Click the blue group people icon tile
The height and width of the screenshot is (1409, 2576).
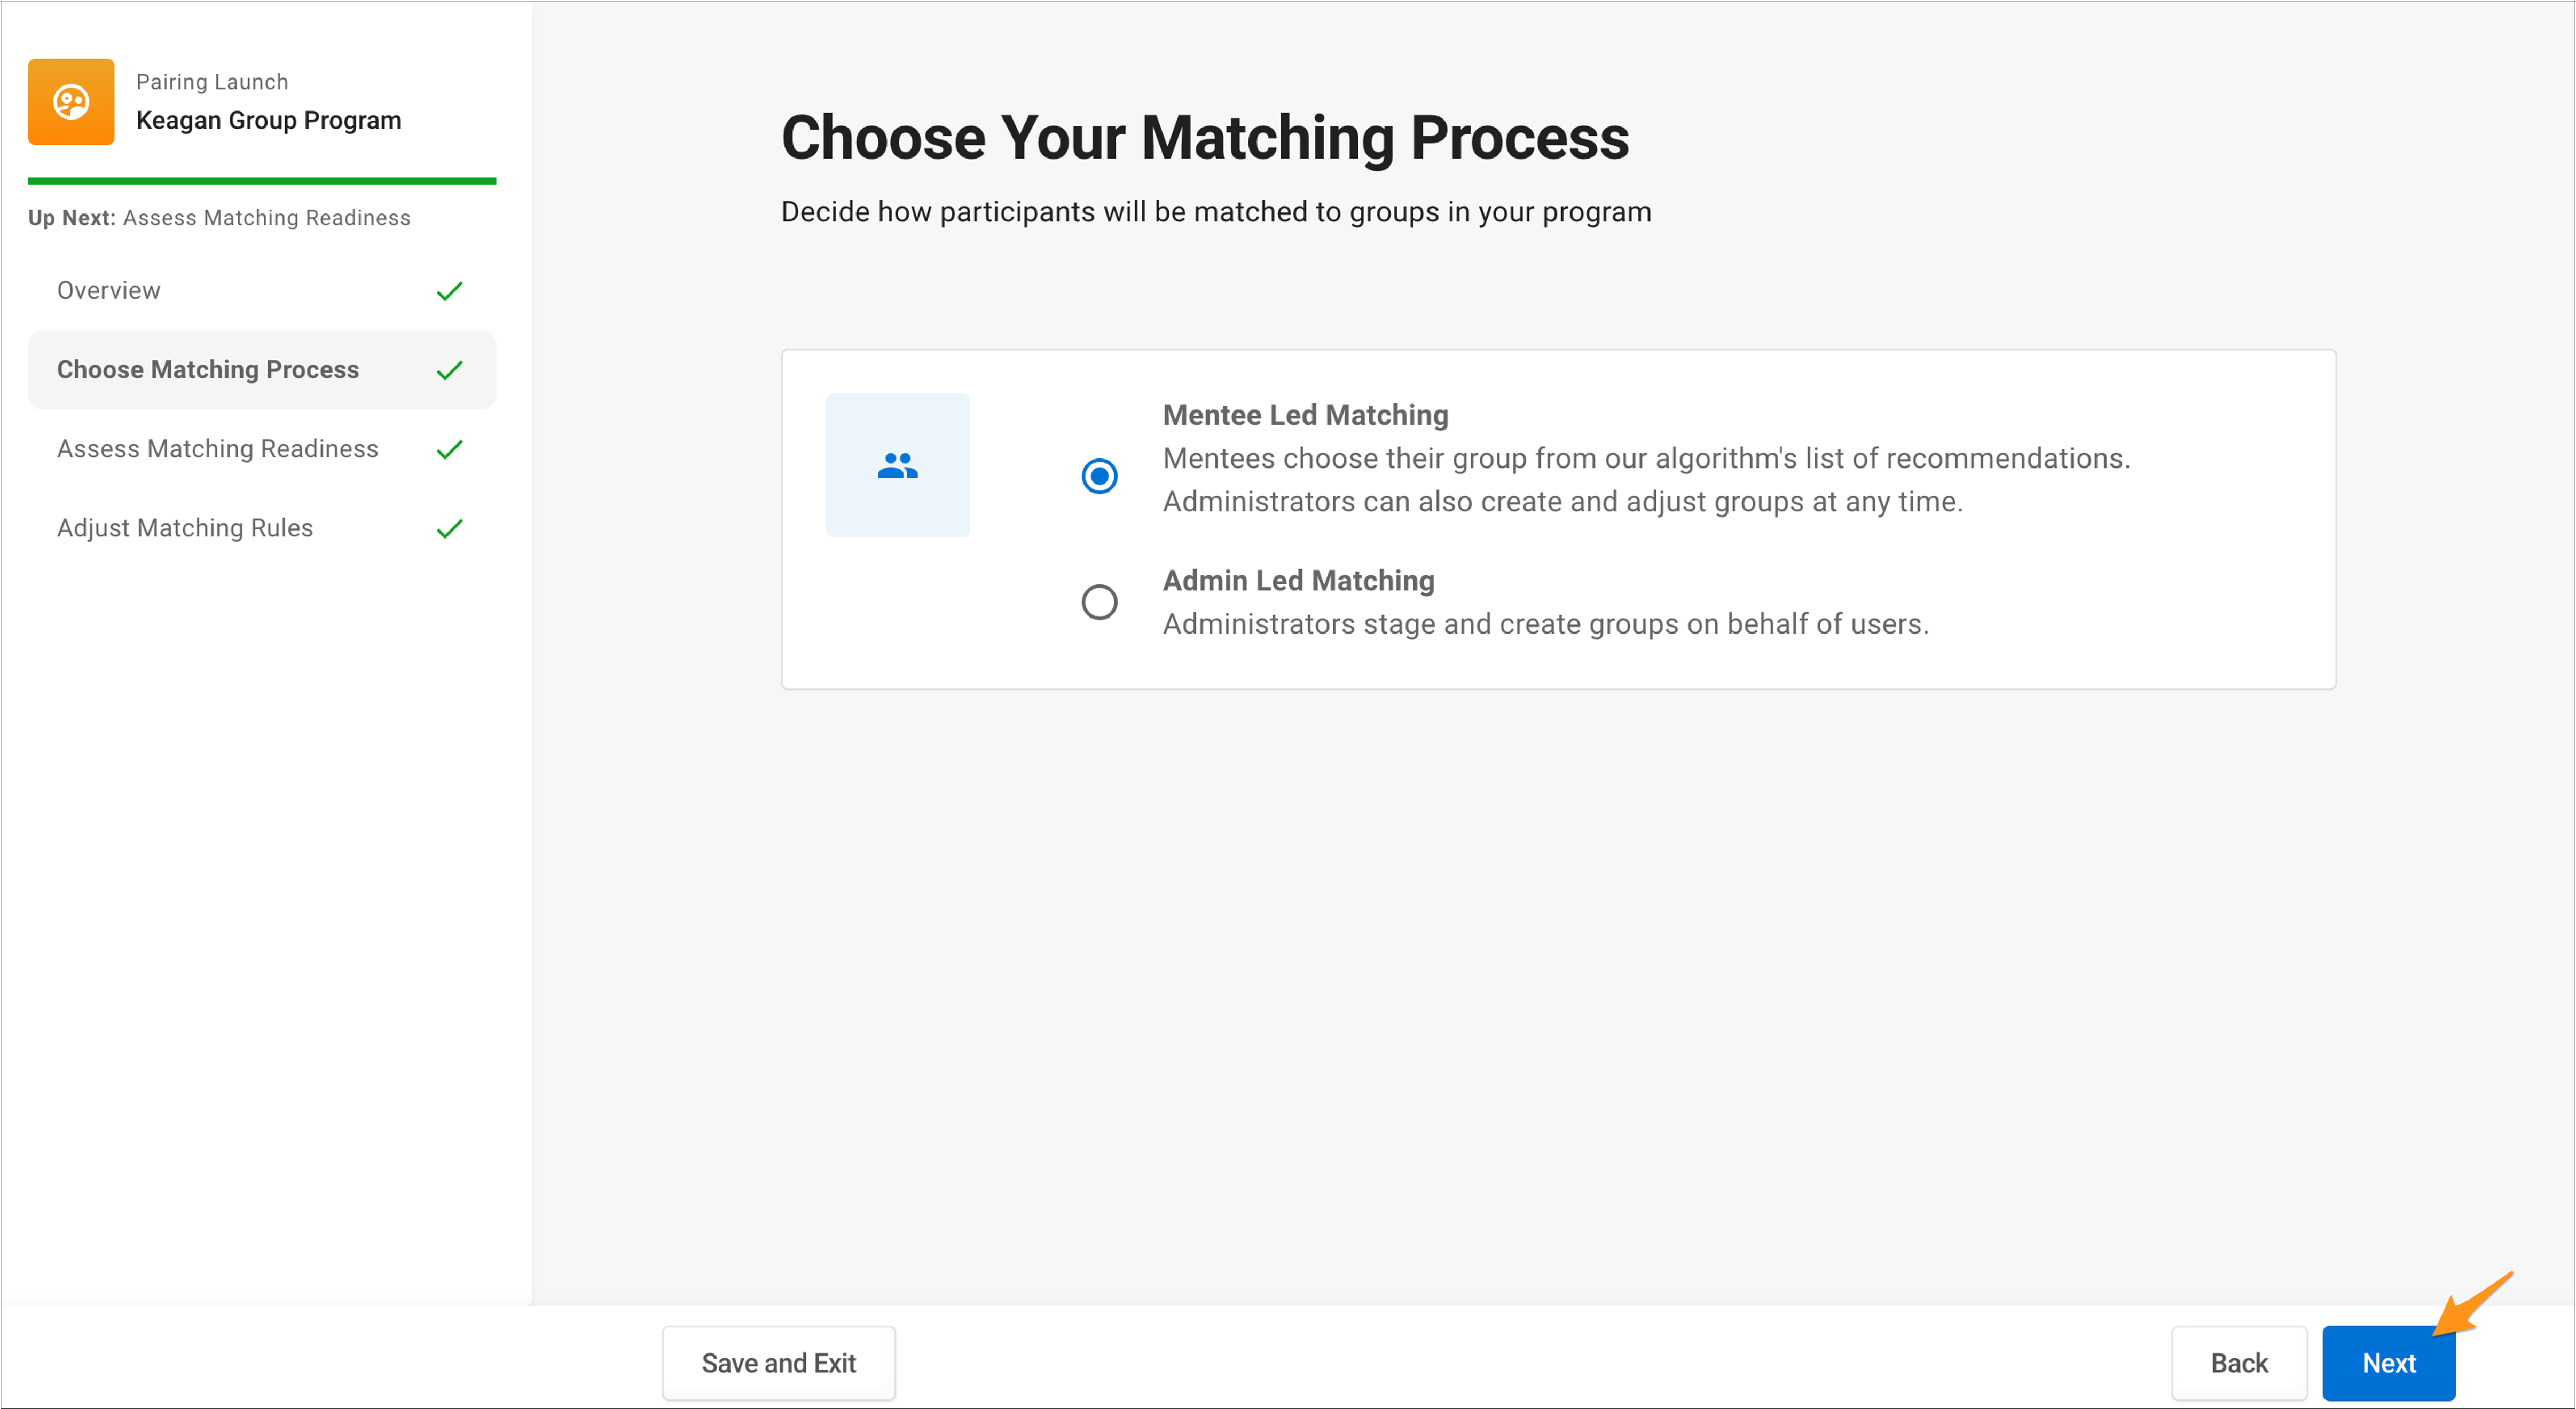click(x=897, y=466)
